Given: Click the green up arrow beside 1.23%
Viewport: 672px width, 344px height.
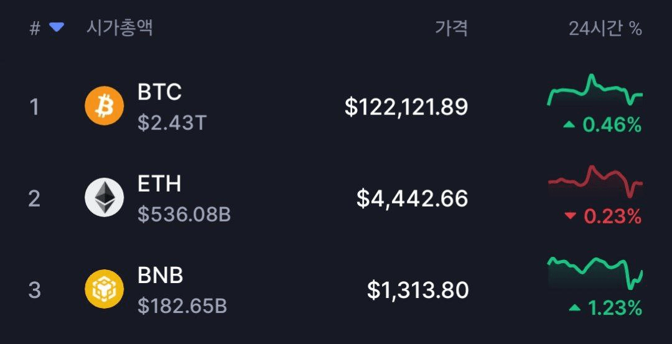Looking at the screenshot, I should click(x=574, y=308).
